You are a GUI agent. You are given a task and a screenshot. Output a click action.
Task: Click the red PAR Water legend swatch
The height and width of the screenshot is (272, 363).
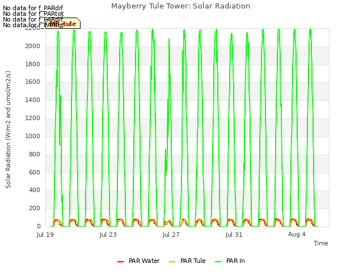pyautogui.click(x=120, y=262)
